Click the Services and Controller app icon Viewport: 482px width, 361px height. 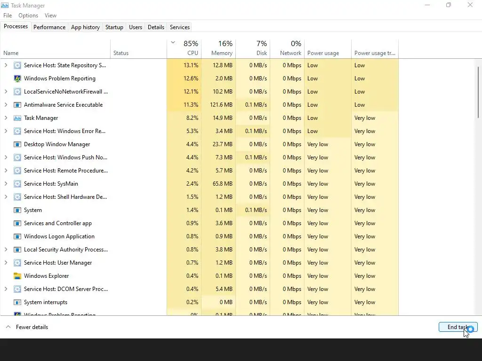click(17, 223)
